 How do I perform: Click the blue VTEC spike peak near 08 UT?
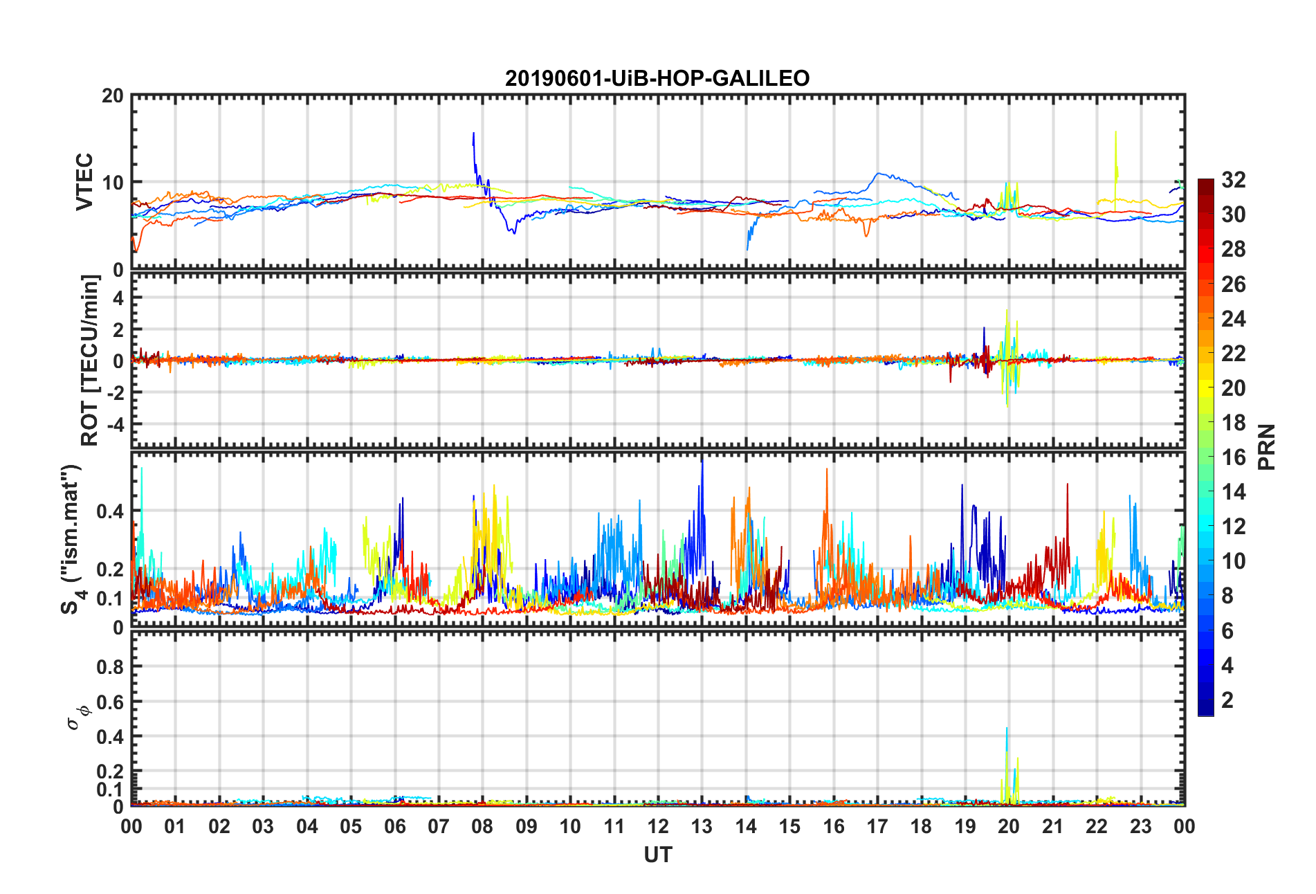pyautogui.click(x=473, y=134)
